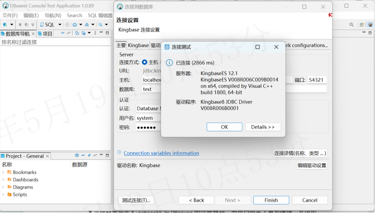375x213 pixels.
Task: Click the DBeaver perspective beaver icon
Action: [370, 25]
